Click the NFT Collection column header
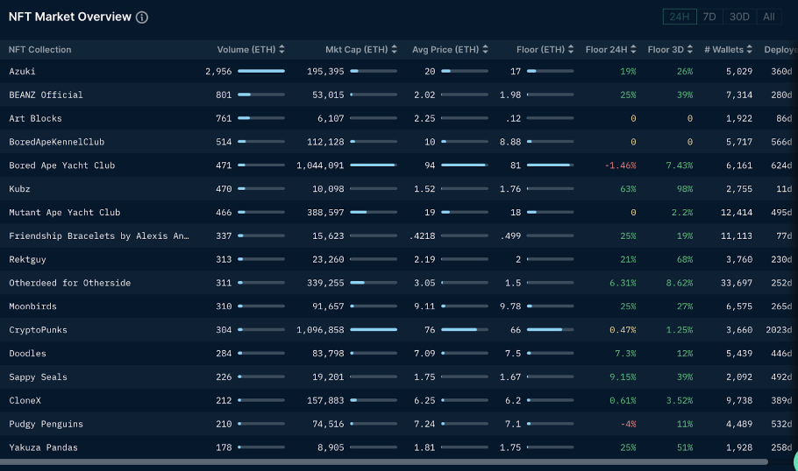Screen dimensions: 798x471 [40, 50]
